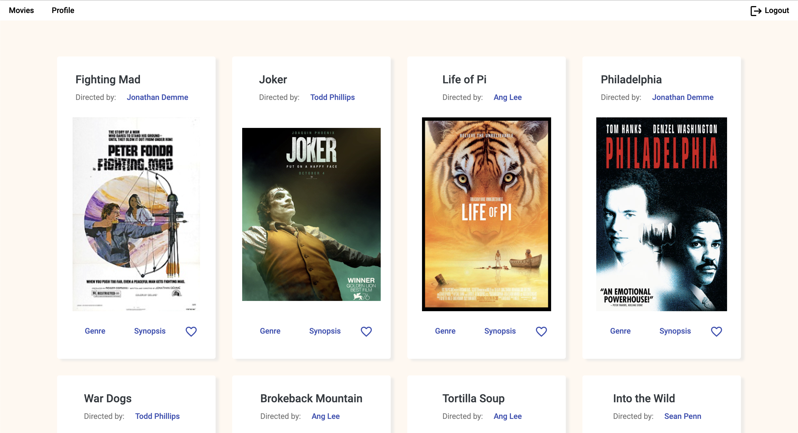
Task: Click the Tortilla Soup card title
Action: [473, 398]
